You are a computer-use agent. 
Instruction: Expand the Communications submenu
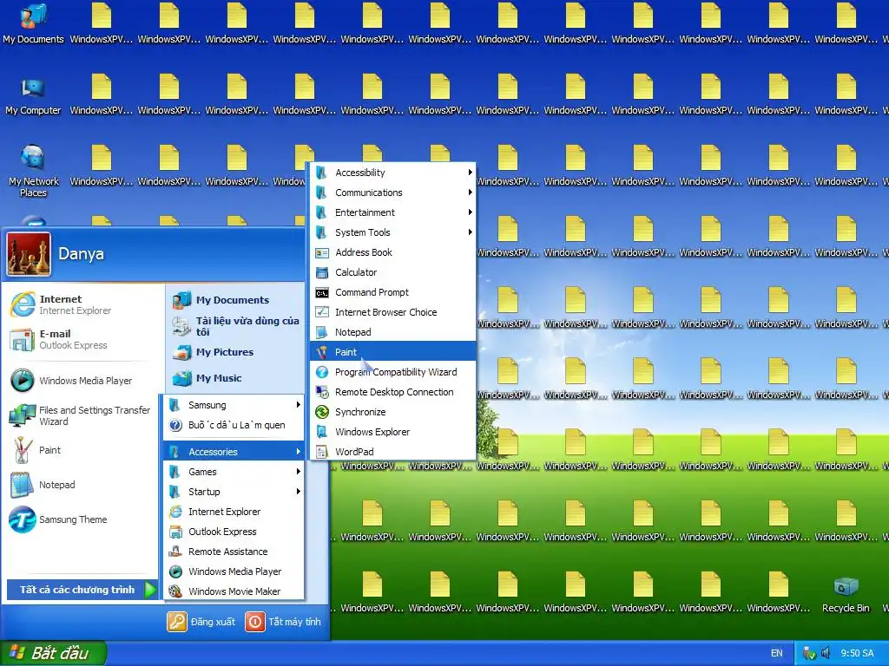tap(392, 193)
